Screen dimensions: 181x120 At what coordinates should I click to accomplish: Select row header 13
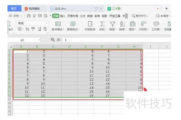click(9, 99)
